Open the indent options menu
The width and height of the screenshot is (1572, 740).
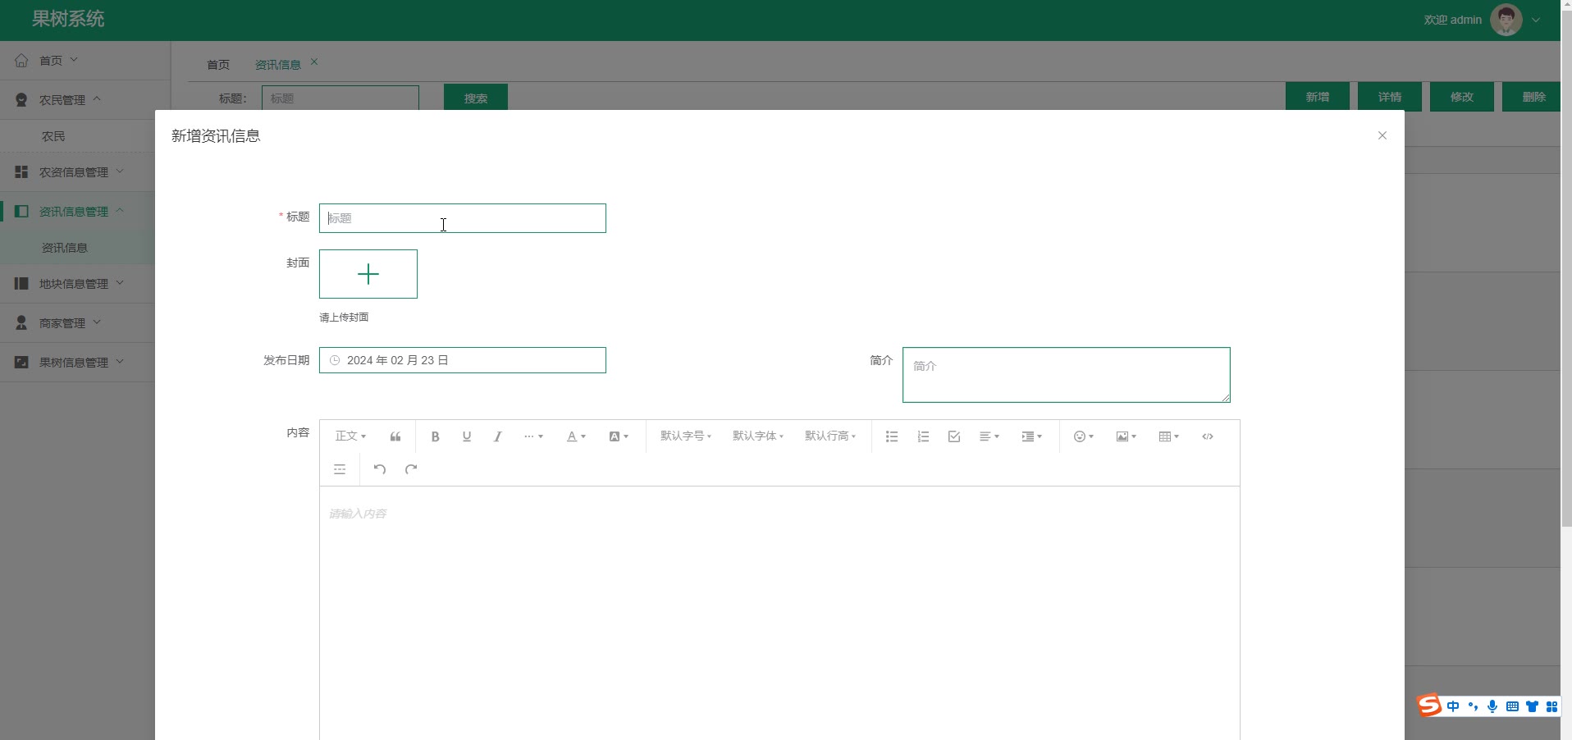(x=1031, y=436)
